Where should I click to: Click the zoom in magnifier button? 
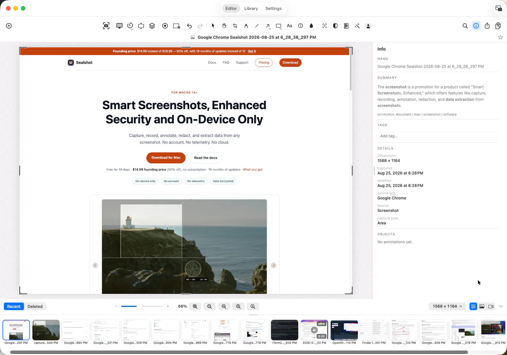pyautogui.click(x=238, y=306)
